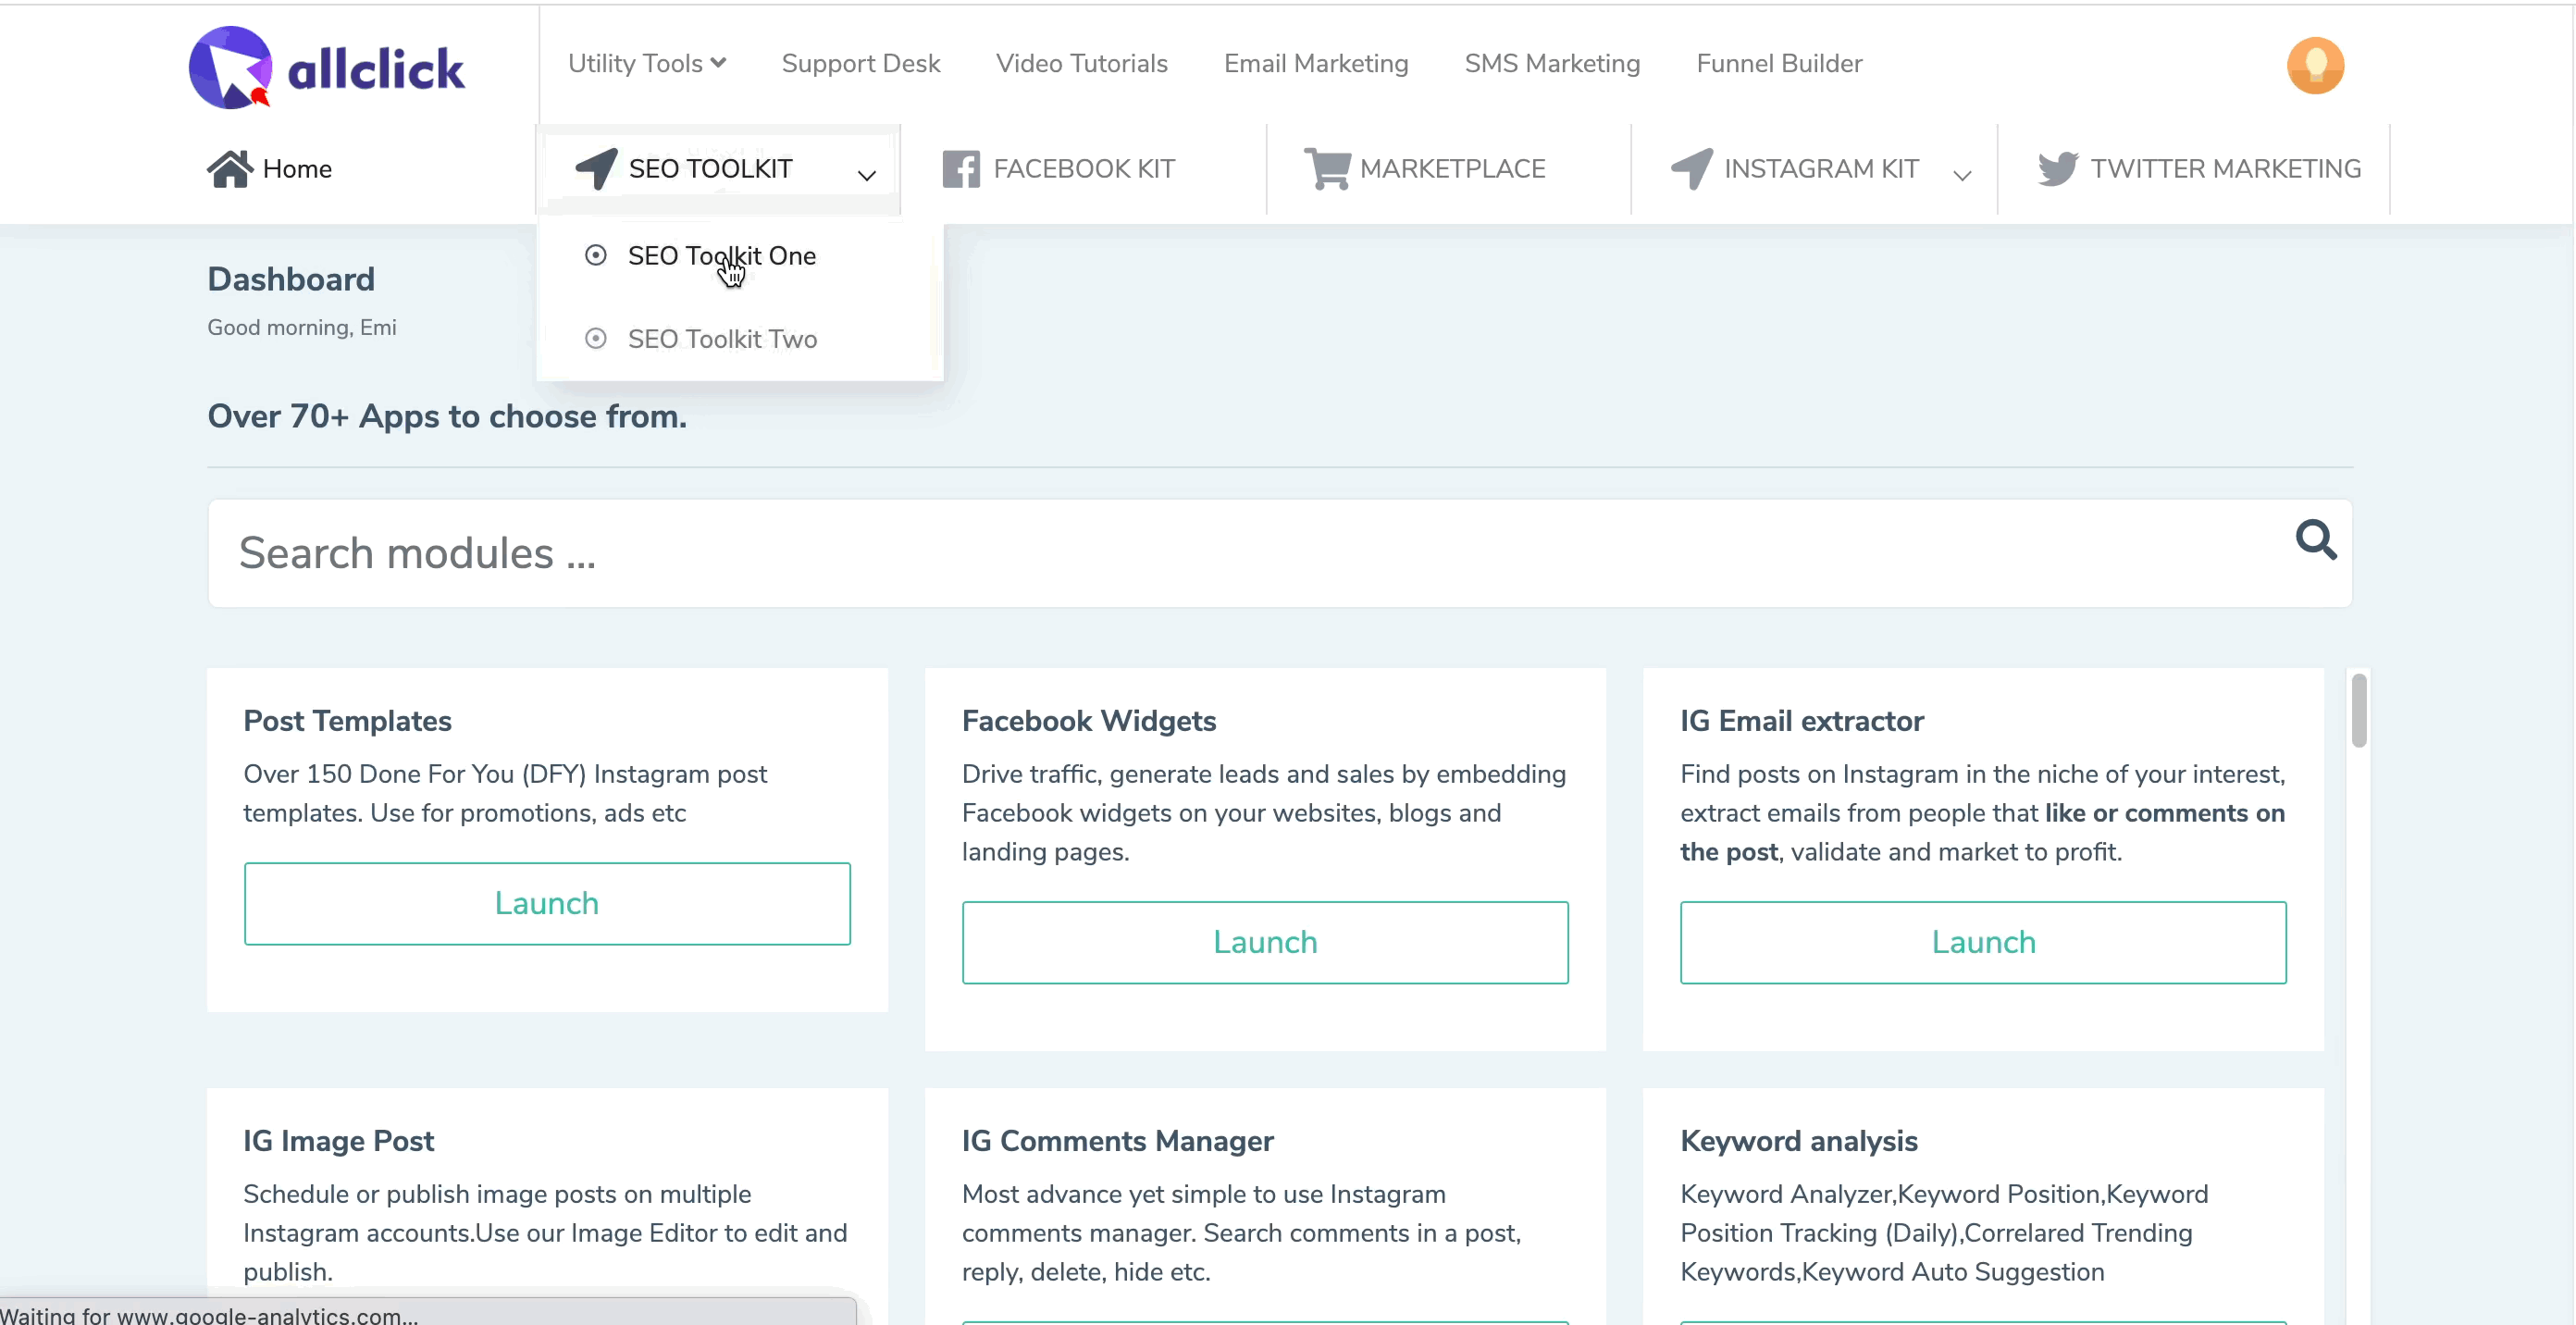The image size is (2576, 1325).
Task: Click the Twitter bird icon
Action: tap(2058, 169)
